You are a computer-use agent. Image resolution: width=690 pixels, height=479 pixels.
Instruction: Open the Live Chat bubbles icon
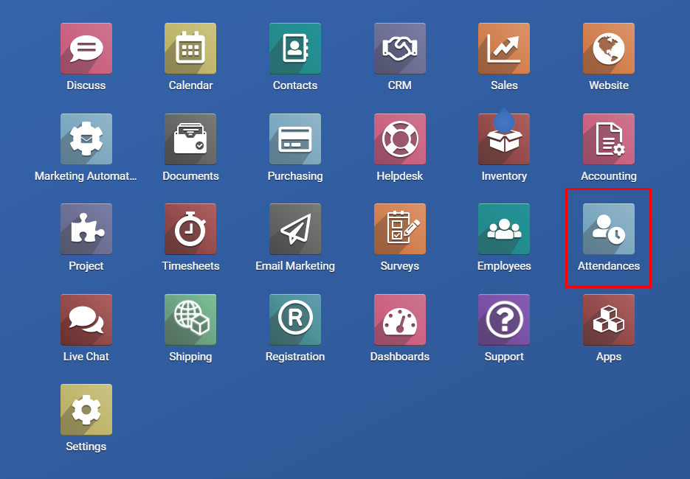[x=86, y=320]
